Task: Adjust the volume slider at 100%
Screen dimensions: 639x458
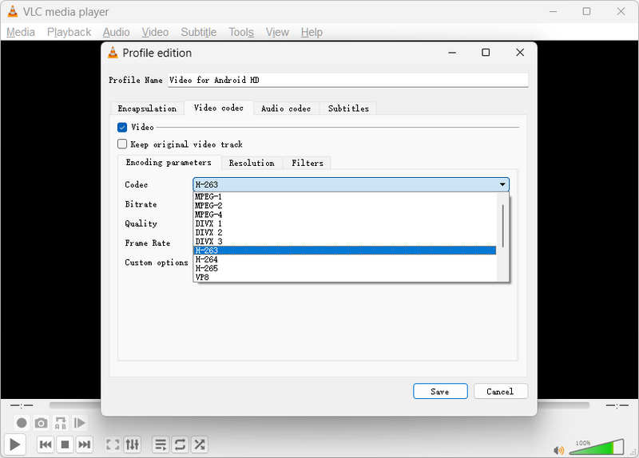Action: tap(597, 447)
